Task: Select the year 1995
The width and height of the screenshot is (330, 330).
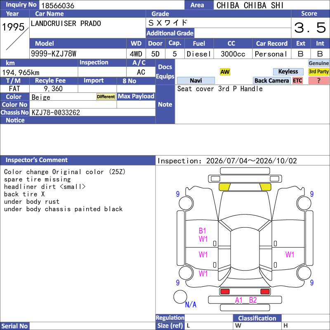Action: click(13, 27)
